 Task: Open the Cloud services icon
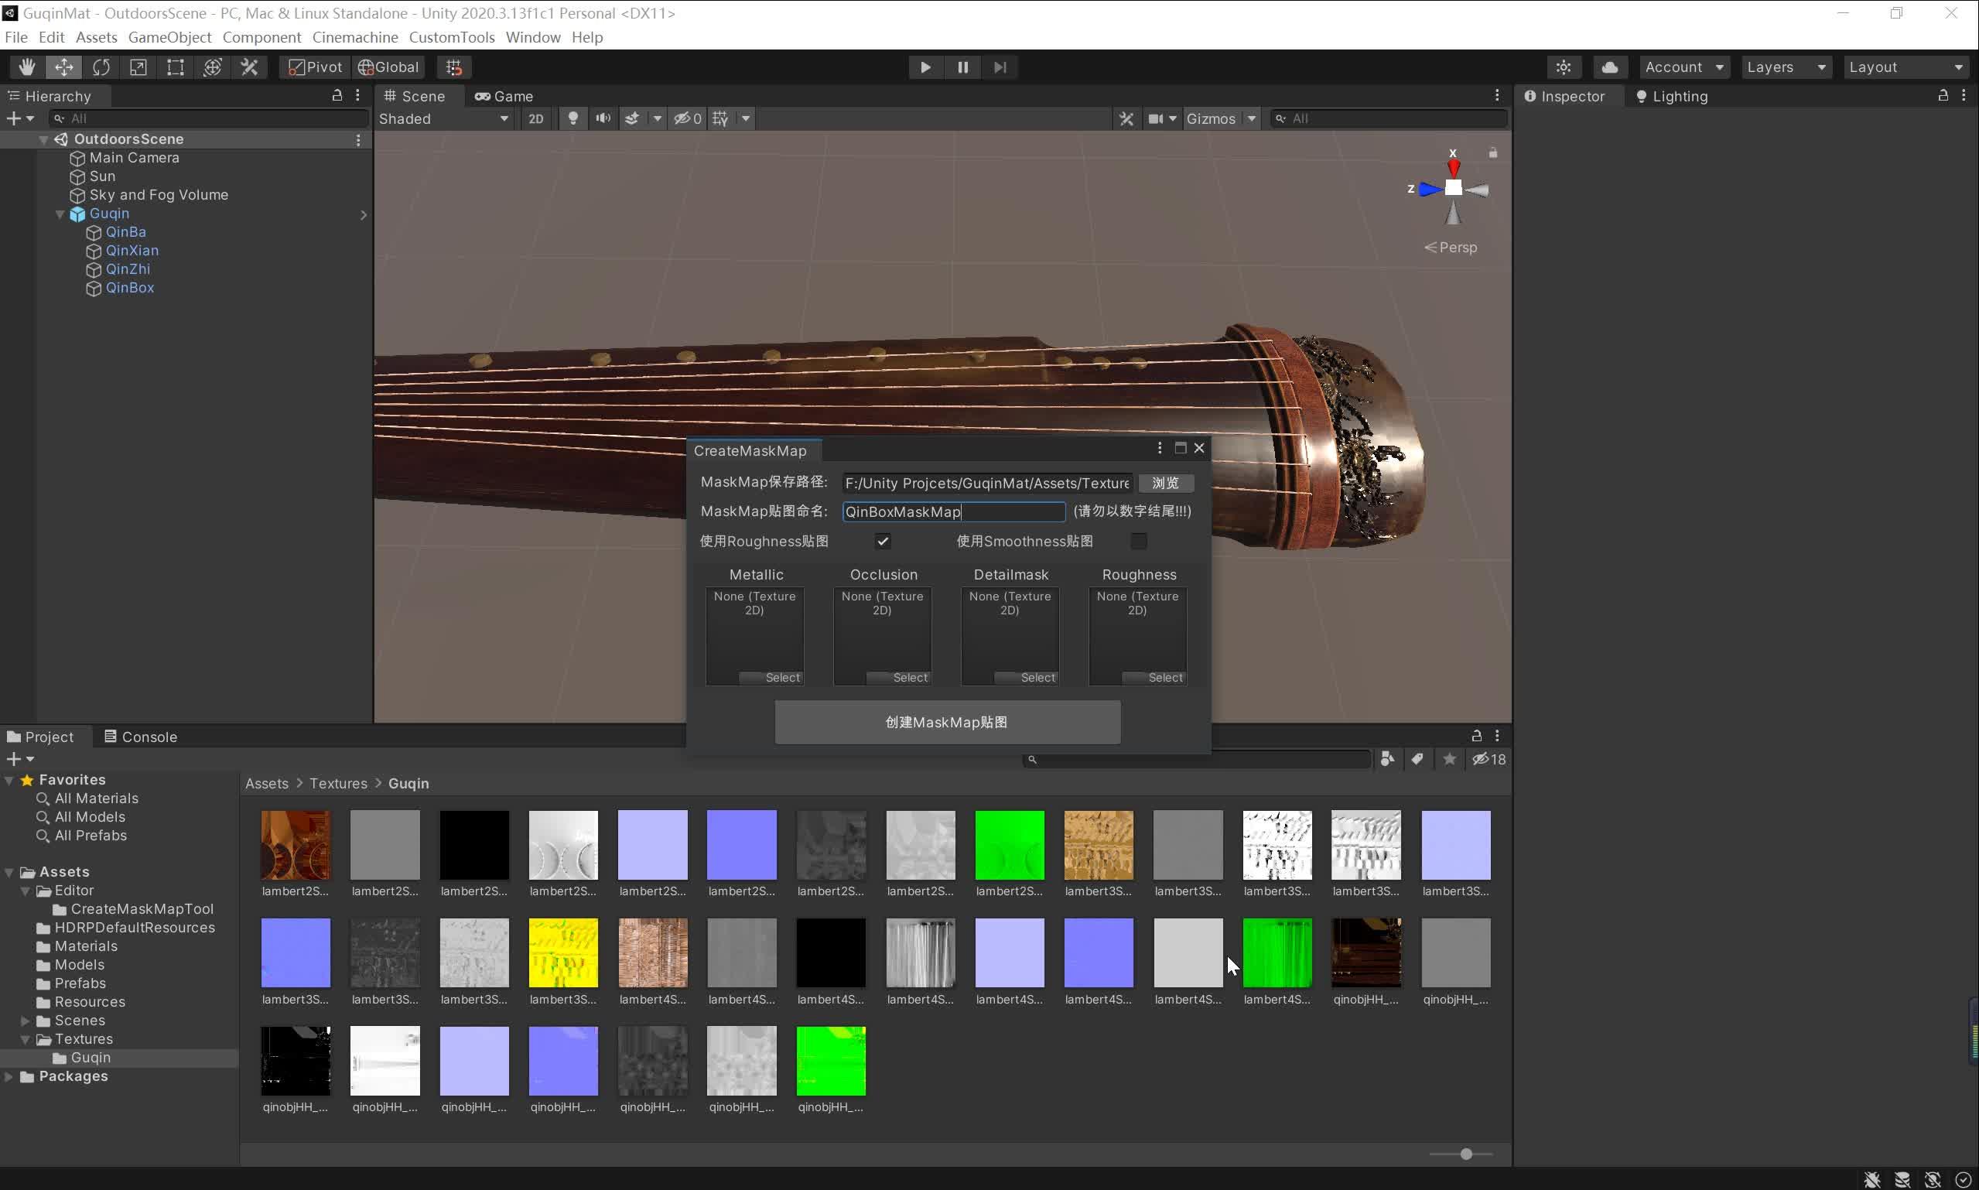coord(1609,67)
